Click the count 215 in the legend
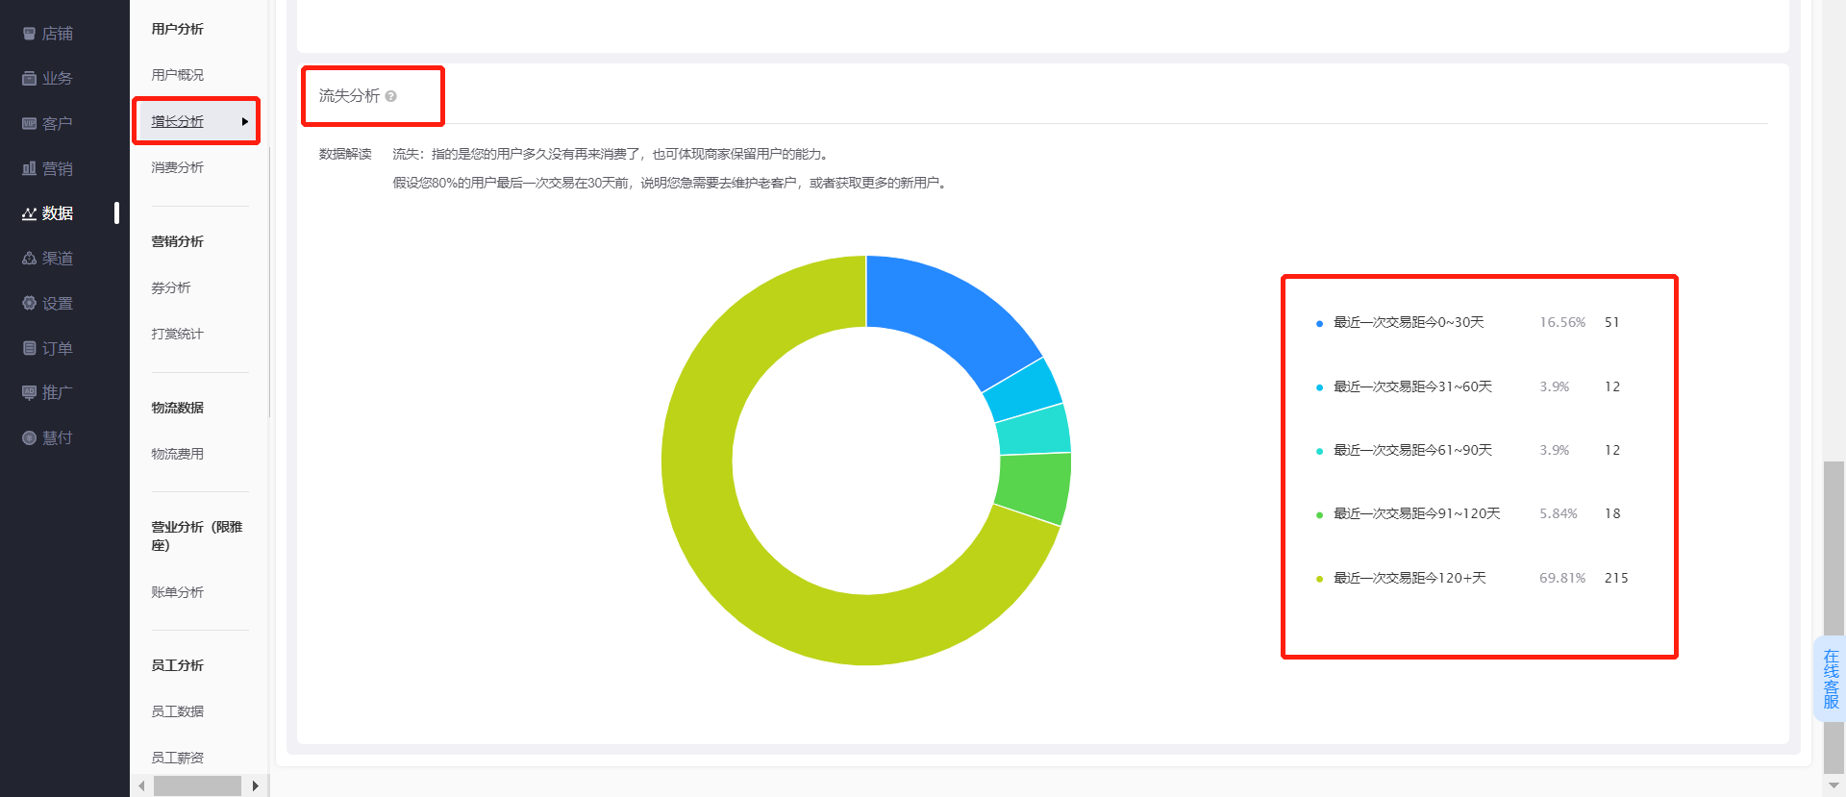Screen dimensions: 1846x797 (x=1616, y=578)
